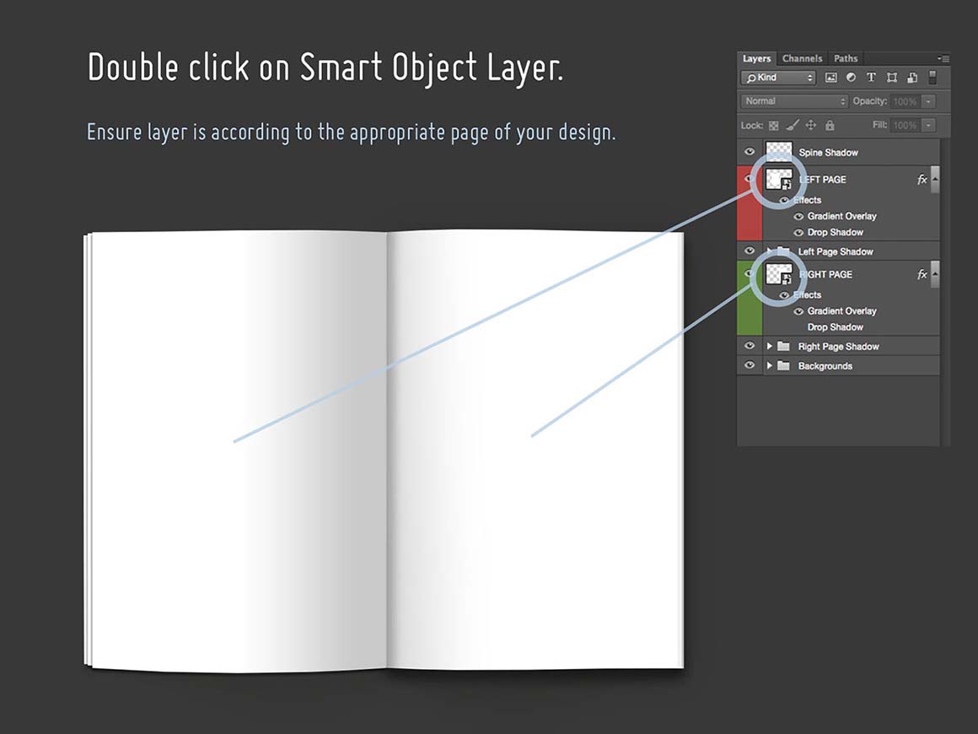Expand the Backgrounds folder
The image size is (978, 734).
coord(769,365)
